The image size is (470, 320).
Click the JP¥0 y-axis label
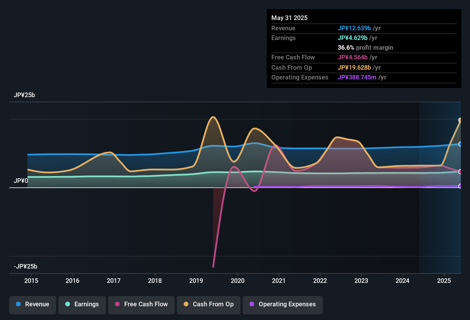point(21,181)
